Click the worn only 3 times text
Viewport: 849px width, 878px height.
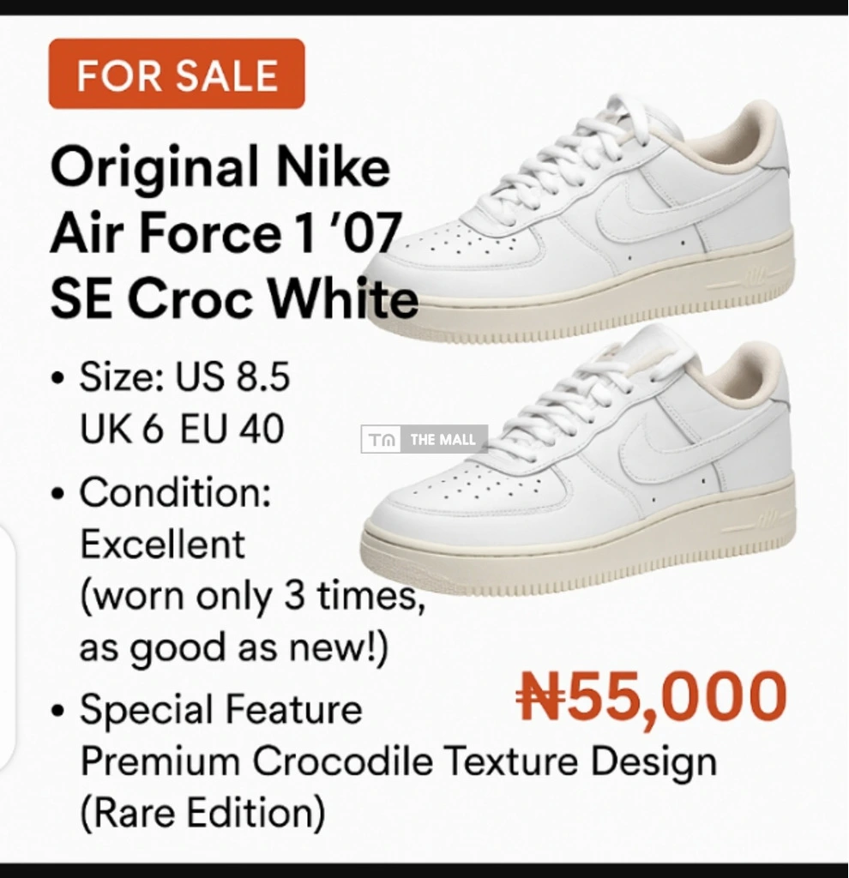pos(253,595)
